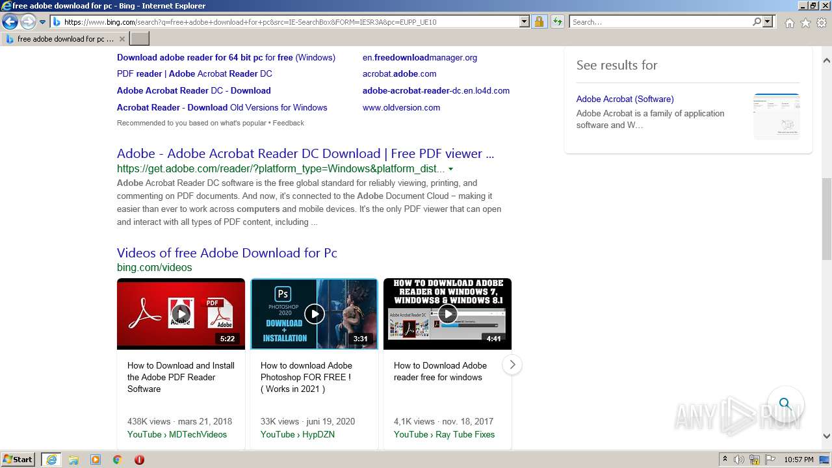Click the volume speaker tray icon
The image size is (832, 468).
[x=739, y=460]
